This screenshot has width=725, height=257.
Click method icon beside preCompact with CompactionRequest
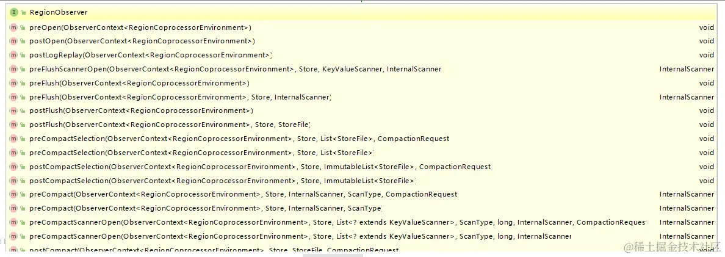[13, 194]
